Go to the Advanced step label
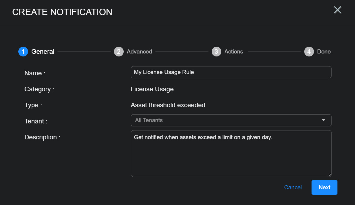The width and height of the screenshot is (355, 205). pyautogui.click(x=139, y=52)
